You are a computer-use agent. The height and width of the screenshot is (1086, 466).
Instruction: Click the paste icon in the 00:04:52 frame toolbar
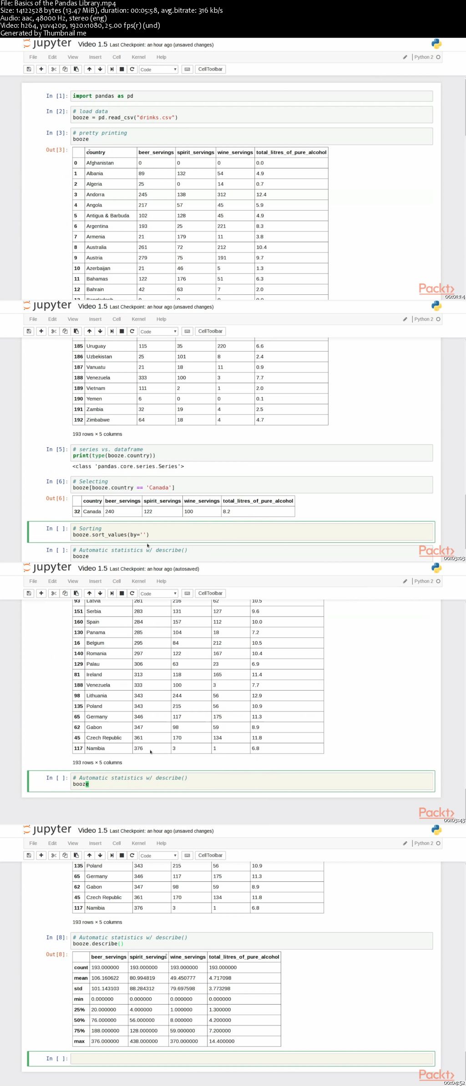tap(76, 855)
